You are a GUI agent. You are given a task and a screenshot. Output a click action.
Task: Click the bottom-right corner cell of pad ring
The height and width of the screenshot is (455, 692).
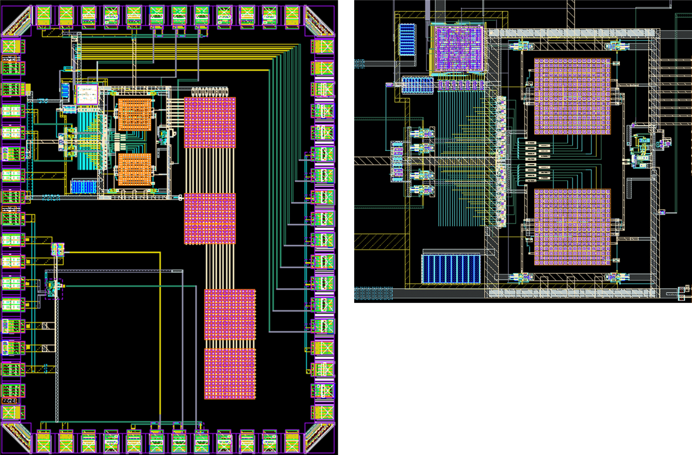[x=319, y=437]
